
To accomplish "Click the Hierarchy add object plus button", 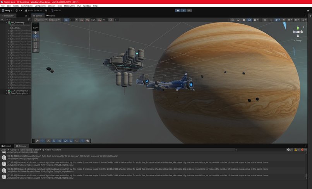I will click(2, 19).
